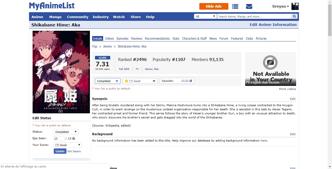Open the Manga menu

(55, 17)
